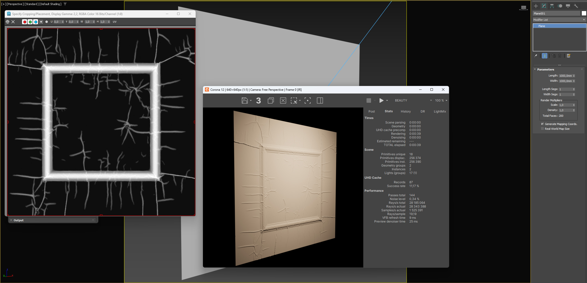This screenshot has height=283, width=587.
Task: Switch to the LightMix tab
Action: click(x=440, y=111)
